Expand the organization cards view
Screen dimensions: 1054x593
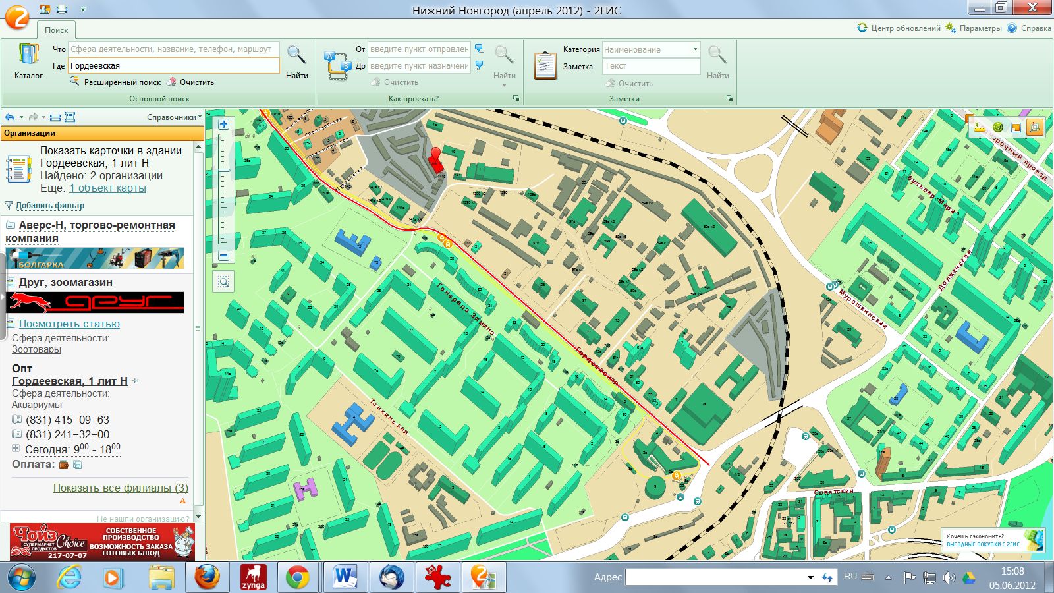(x=70, y=117)
